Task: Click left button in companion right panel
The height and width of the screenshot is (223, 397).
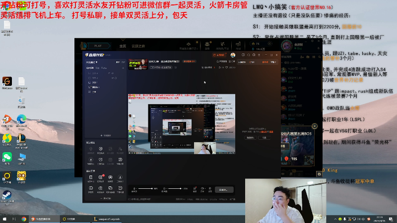Action: (x=251, y=138)
